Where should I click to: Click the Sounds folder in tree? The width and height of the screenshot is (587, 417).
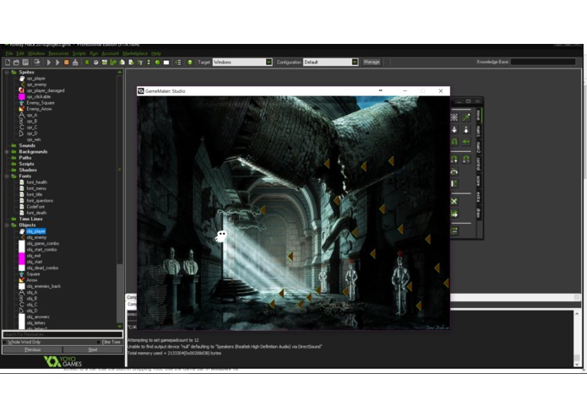pyautogui.click(x=27, y=145)
